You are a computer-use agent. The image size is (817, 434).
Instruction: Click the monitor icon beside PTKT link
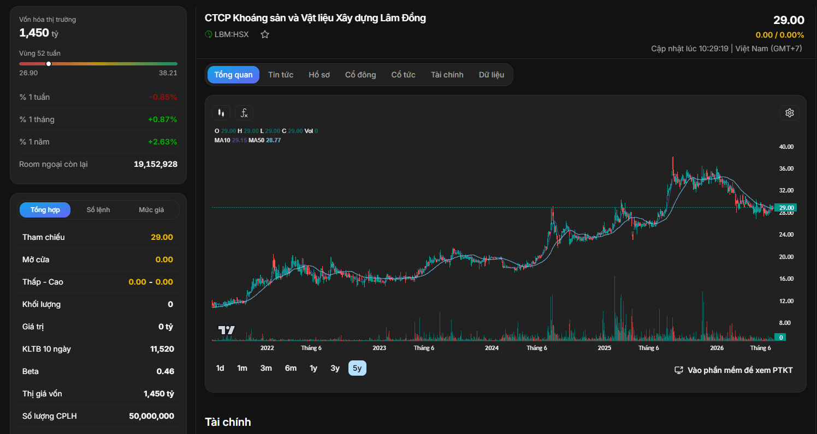pyautogui.click(x=679, y=370)
